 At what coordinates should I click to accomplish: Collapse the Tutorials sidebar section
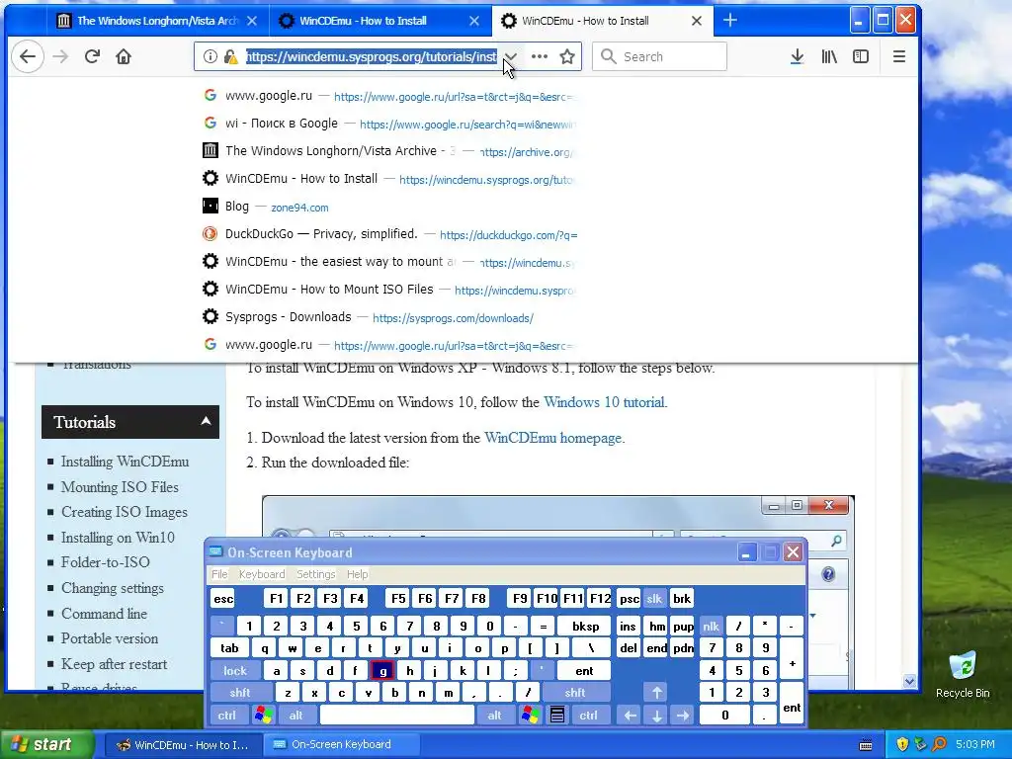tap(206, 421)
